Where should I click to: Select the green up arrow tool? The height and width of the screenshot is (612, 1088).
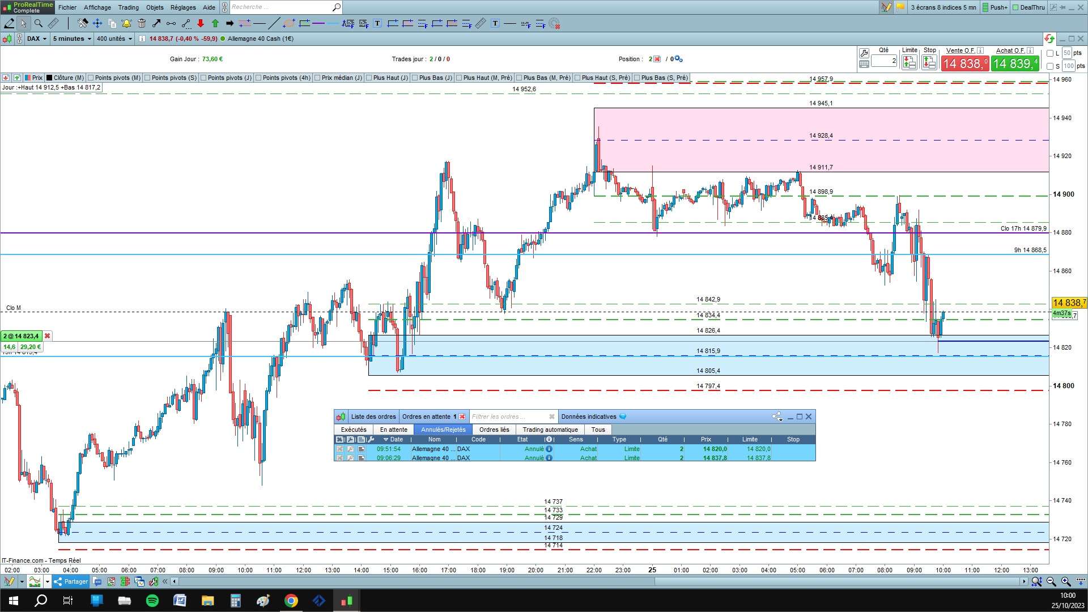tap(215, 23)
